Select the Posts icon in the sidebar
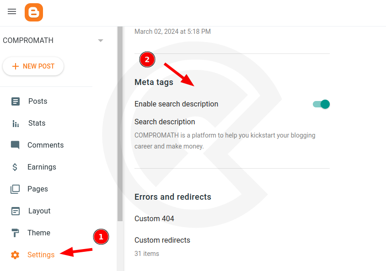This screenshot has width=386, height=271. pyautogui.click(x=15, y=101)
